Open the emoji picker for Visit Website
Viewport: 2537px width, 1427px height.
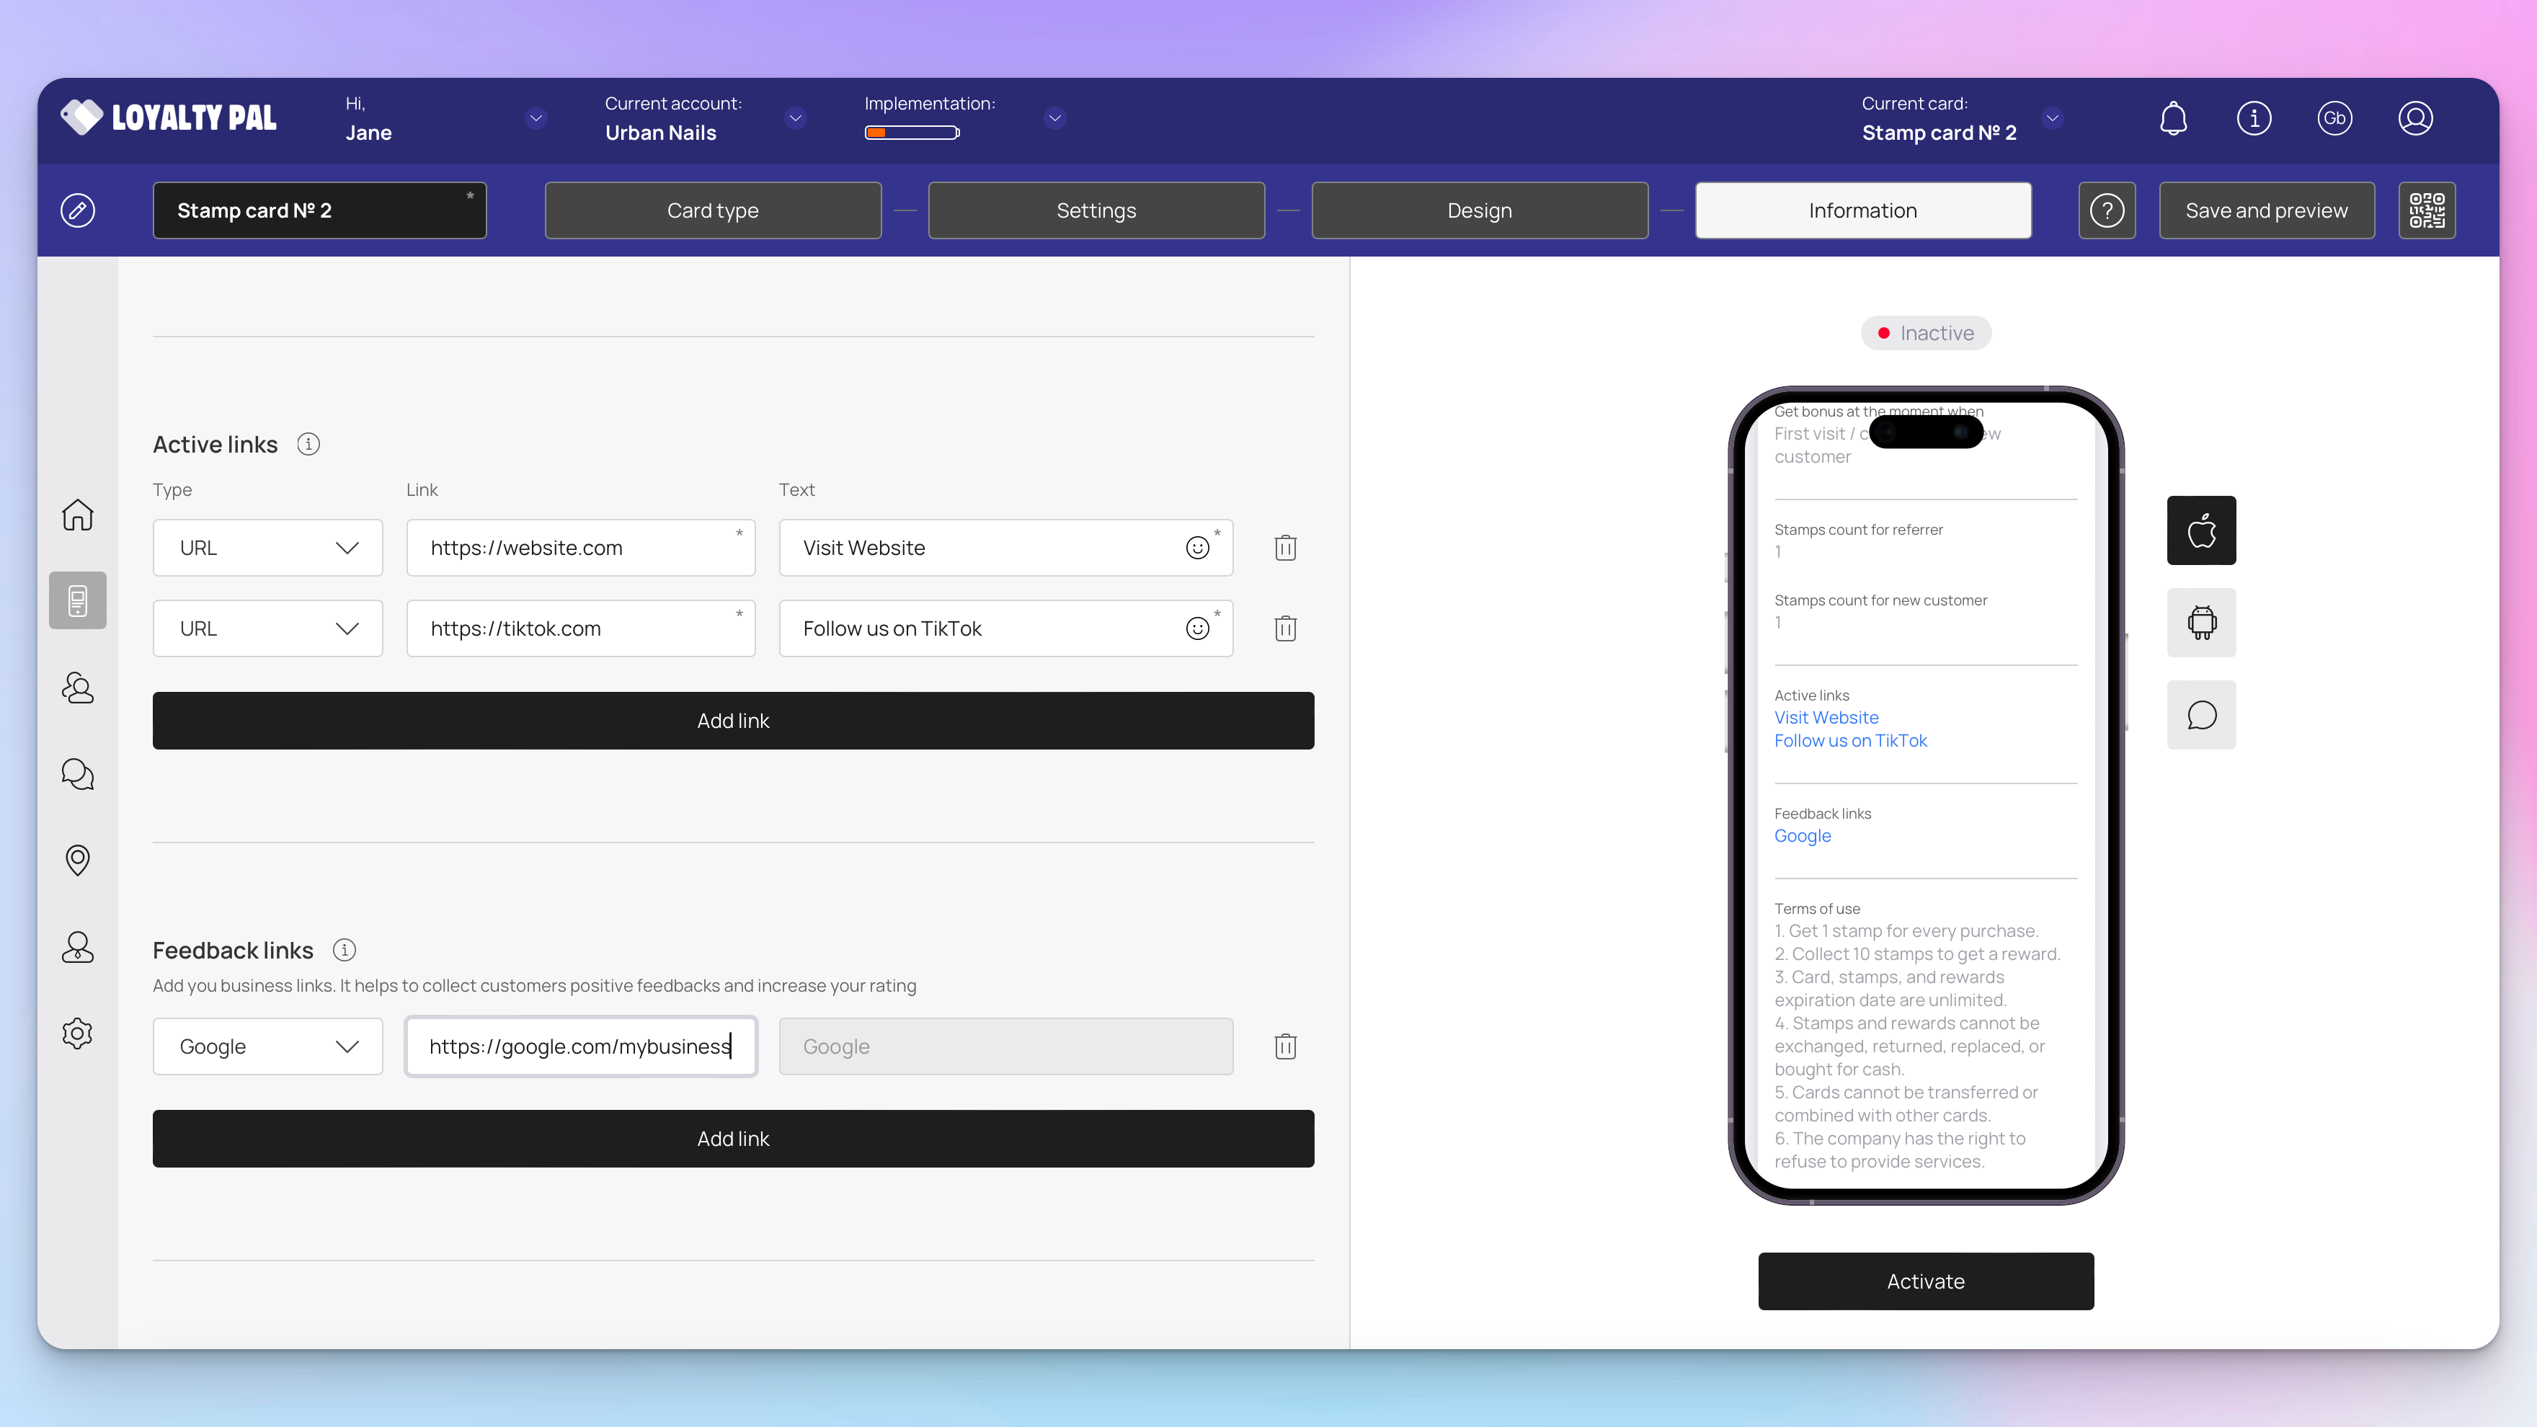(1196, 548)
